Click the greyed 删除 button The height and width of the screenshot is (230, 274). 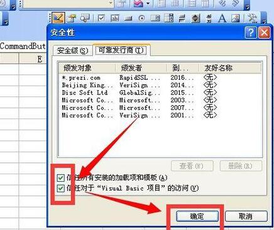click(241, 166)
